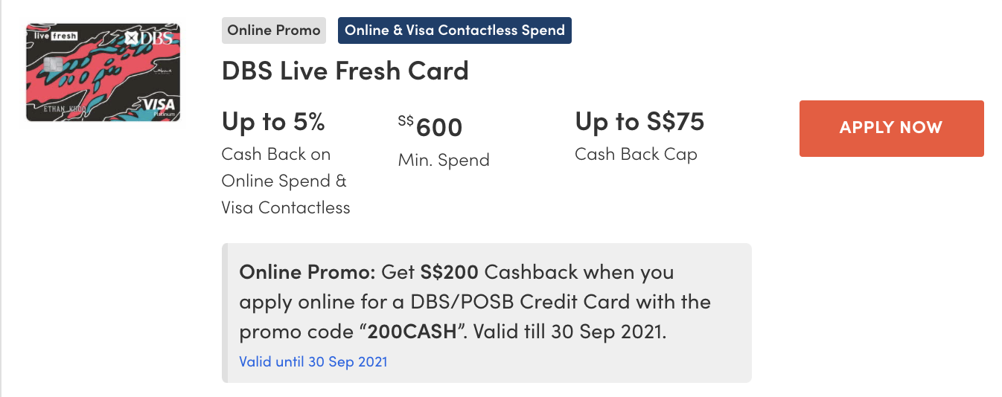Click the S$200 Cashback amount in promo
This screenshot has width=1002, height=397.
[447, 272]
